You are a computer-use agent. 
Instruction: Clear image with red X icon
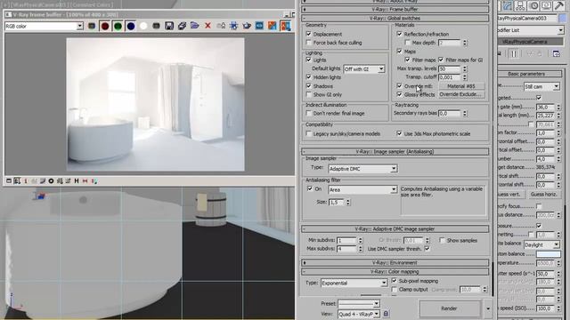(208, 26)
